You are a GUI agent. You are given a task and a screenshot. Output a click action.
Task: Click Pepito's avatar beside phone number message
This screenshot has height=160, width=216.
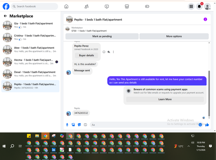(68, 114)
